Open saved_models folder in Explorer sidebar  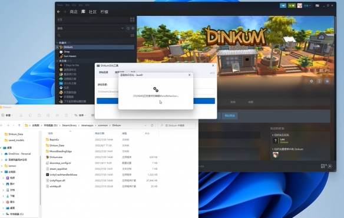(x=16, y=140)
